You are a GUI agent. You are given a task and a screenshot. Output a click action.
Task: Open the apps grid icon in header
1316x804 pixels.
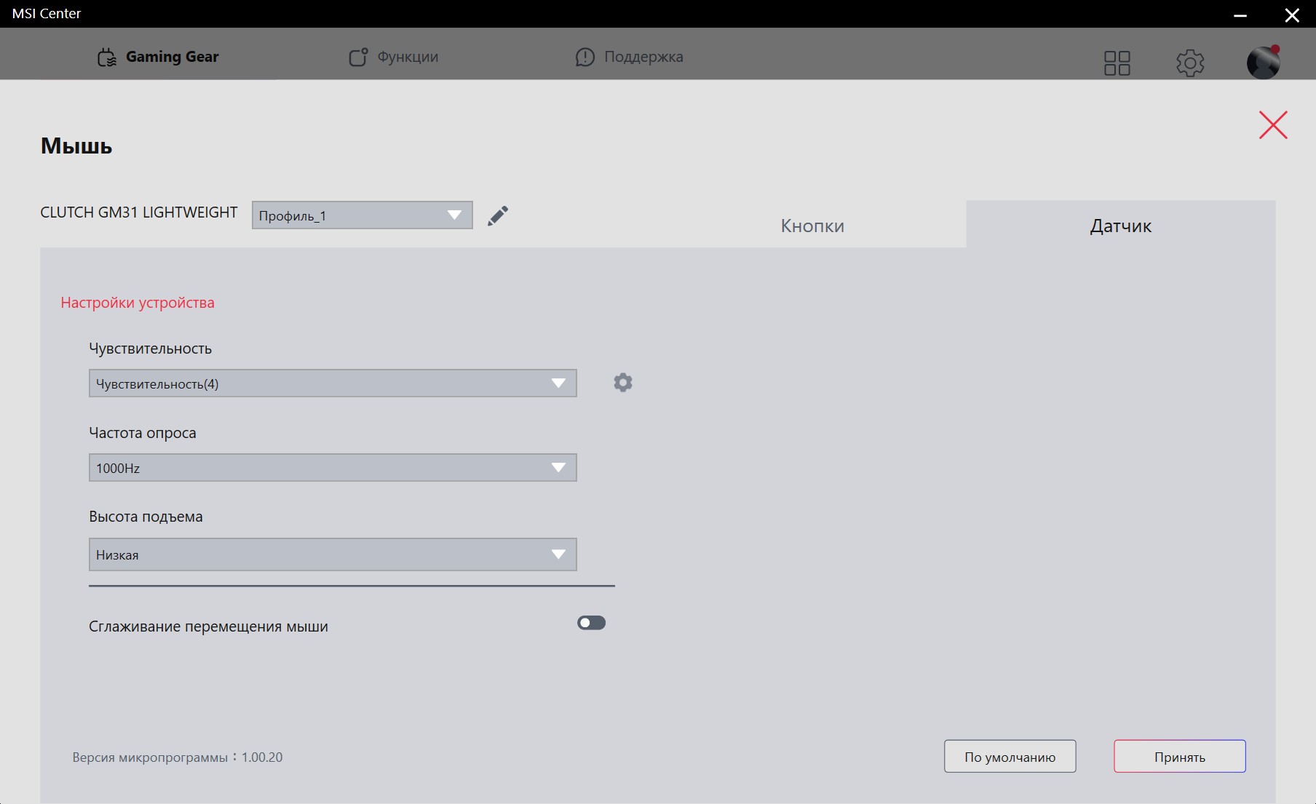point(1117,63)
